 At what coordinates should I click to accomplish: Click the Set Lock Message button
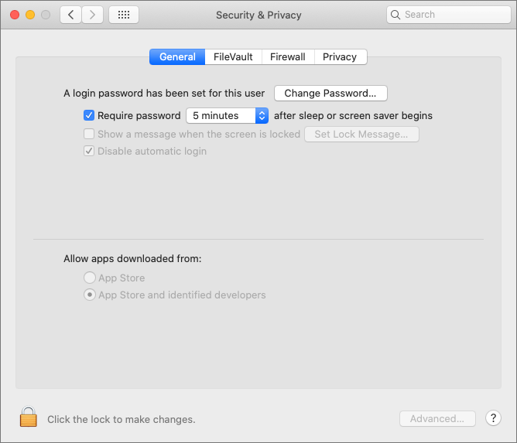pyautogui.click(x=361, y=135)
